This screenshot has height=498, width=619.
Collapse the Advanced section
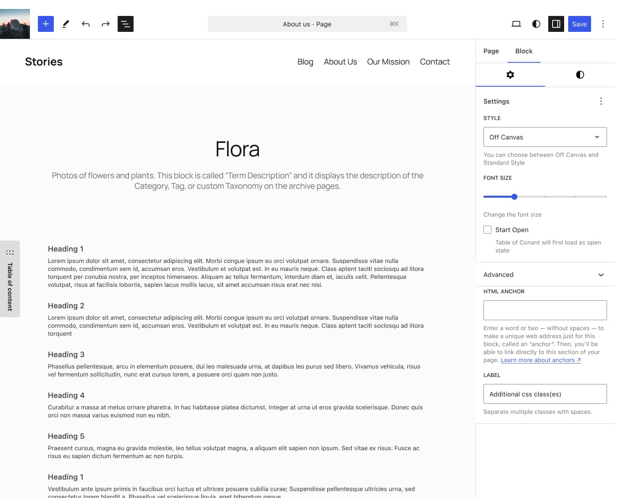click(x=601, y=275)
